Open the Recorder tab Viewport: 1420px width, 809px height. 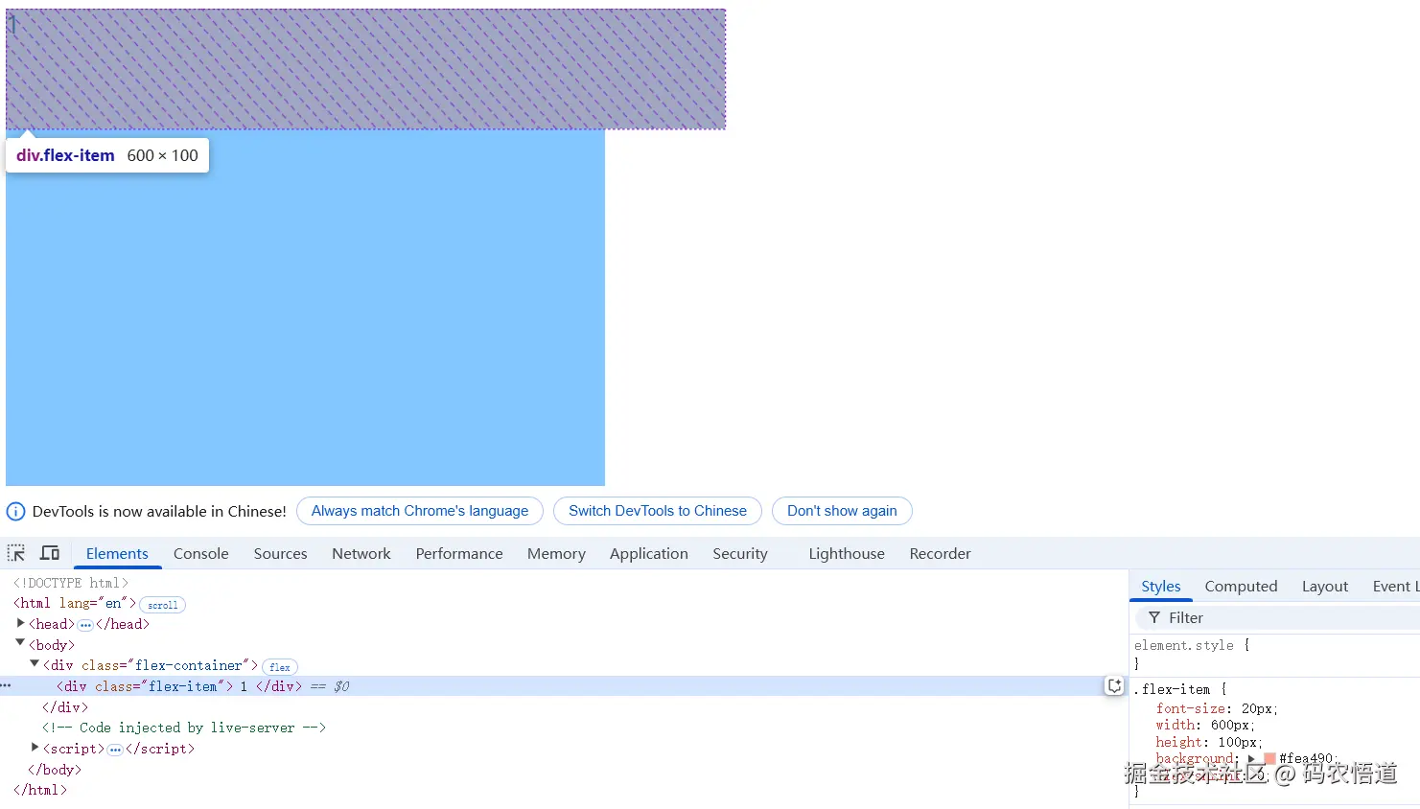point(940,554)
